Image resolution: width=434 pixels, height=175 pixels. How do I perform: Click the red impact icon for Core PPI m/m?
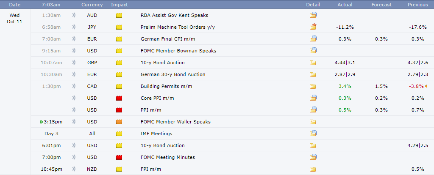point(119,98)
